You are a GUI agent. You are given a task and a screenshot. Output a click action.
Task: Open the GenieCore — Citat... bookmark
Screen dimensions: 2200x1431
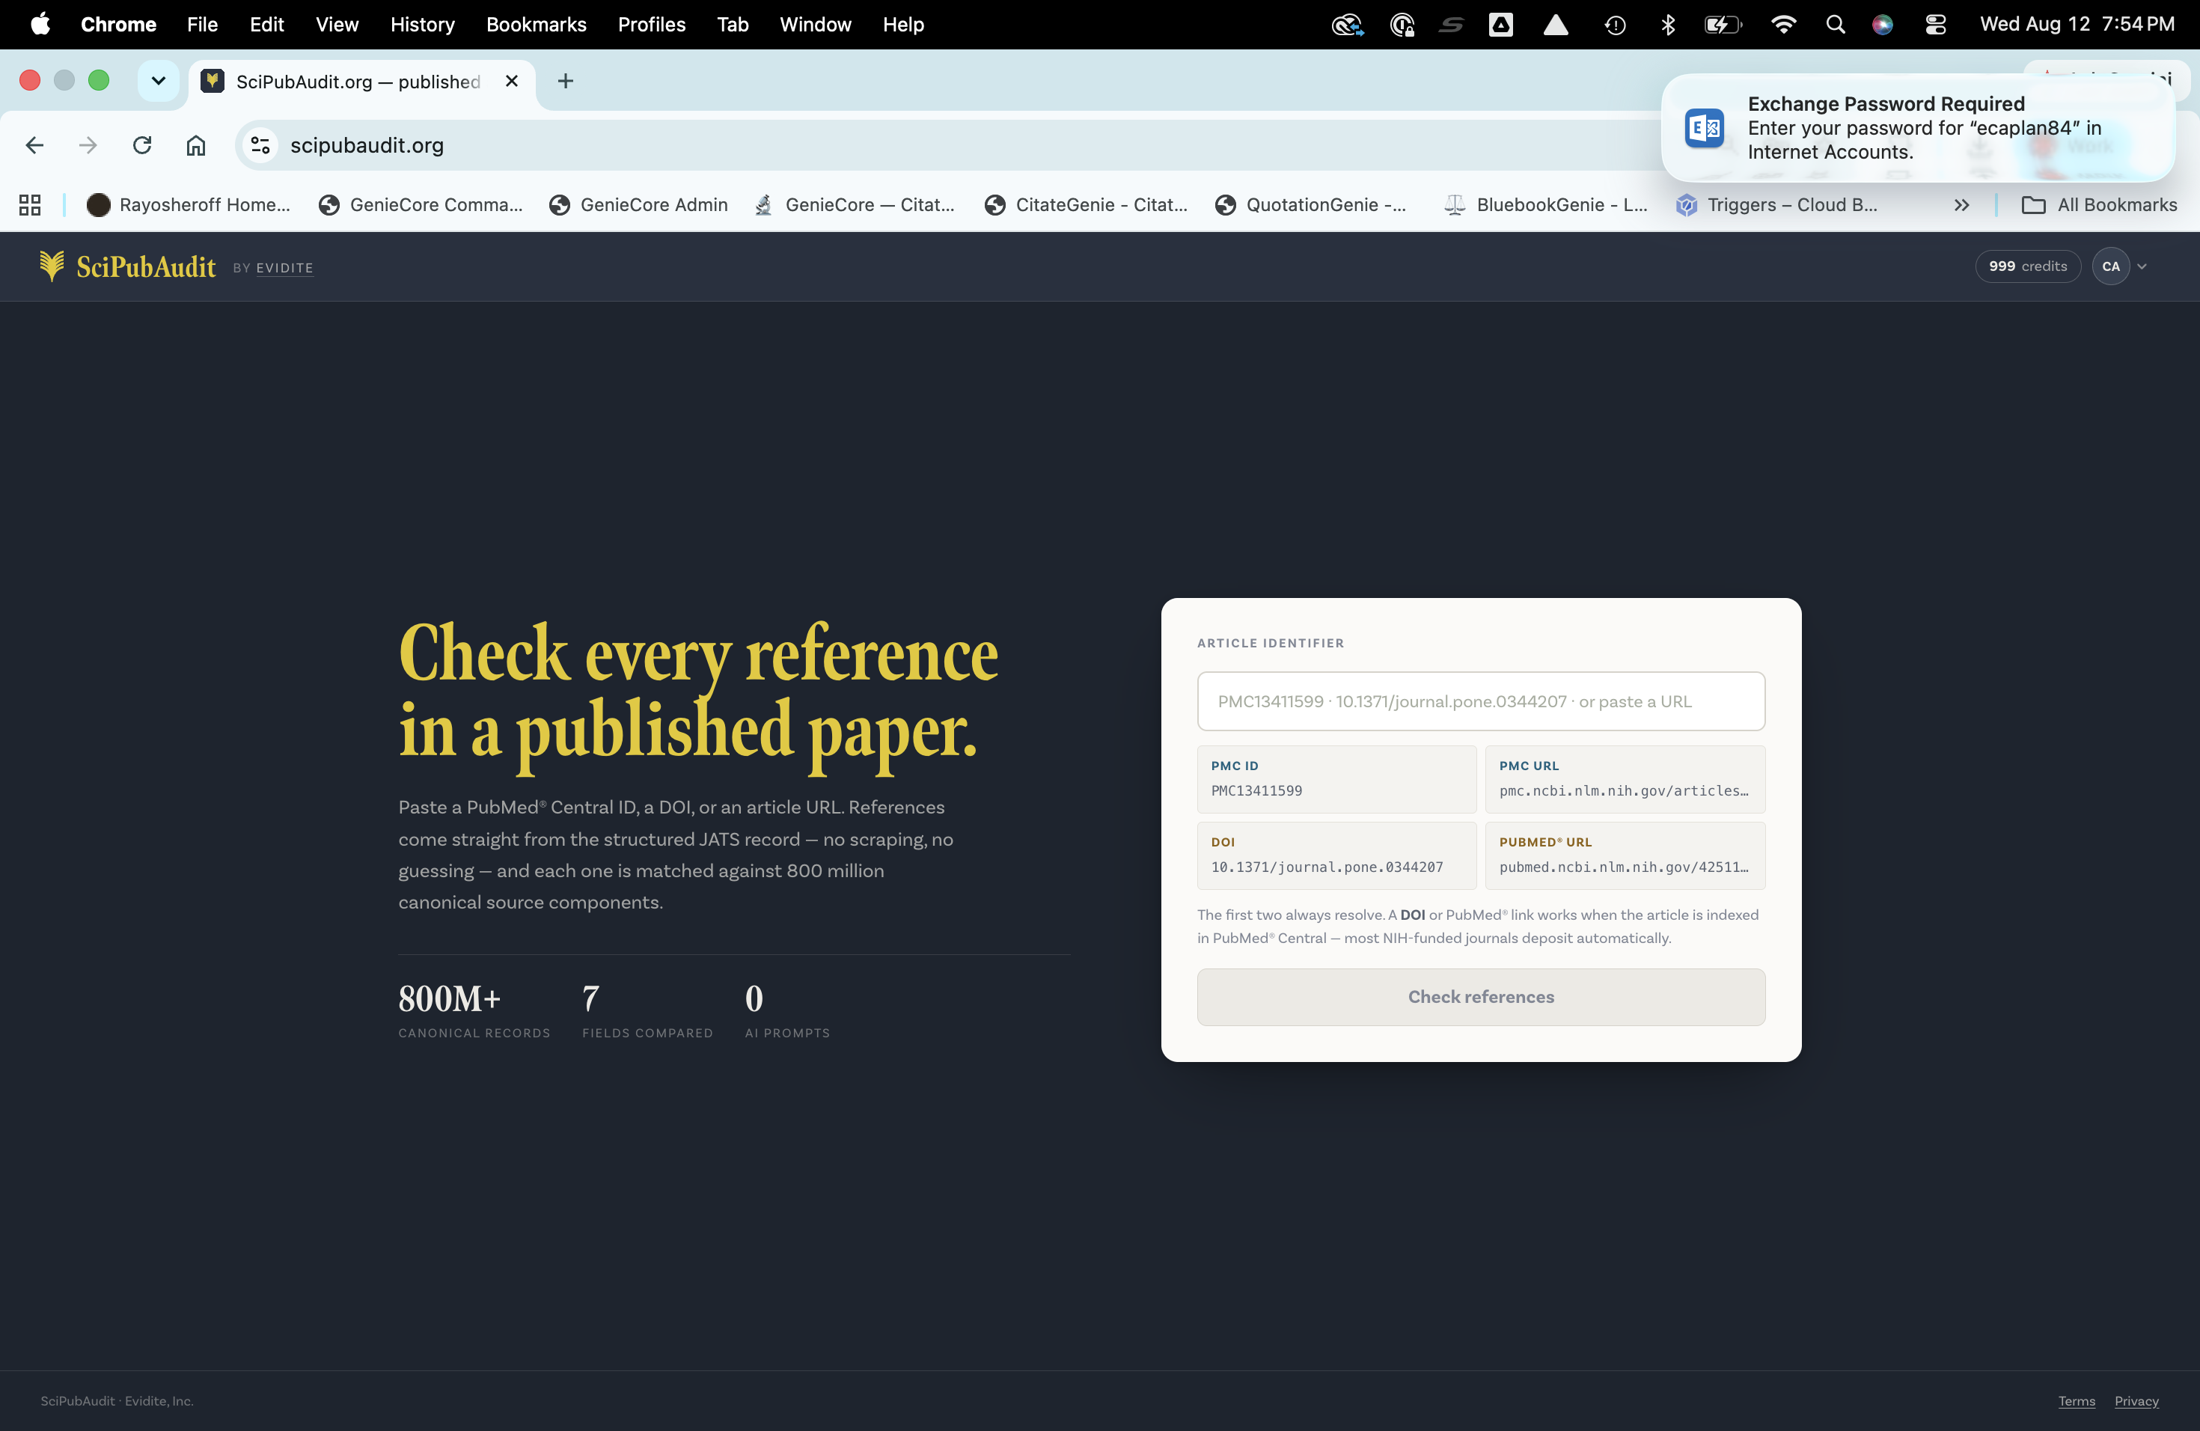click(855, 204)
